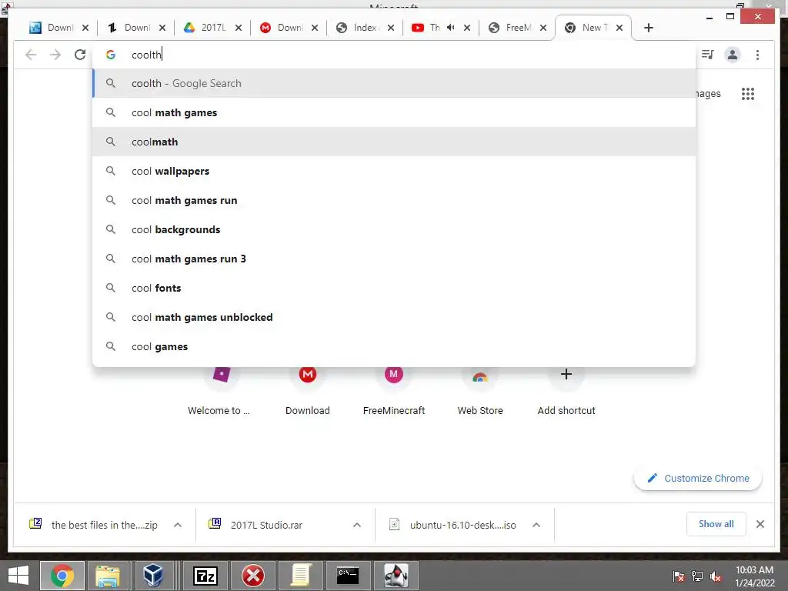788x591 pixels.
Task: Switch to the MEGA Downl tab
Action: [x=282, y=28]
